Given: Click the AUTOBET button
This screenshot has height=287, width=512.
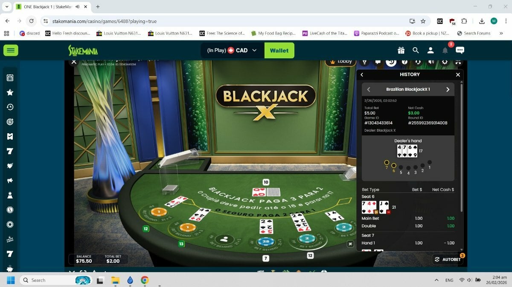Looking at the screenshot, I should click(448, 259).
